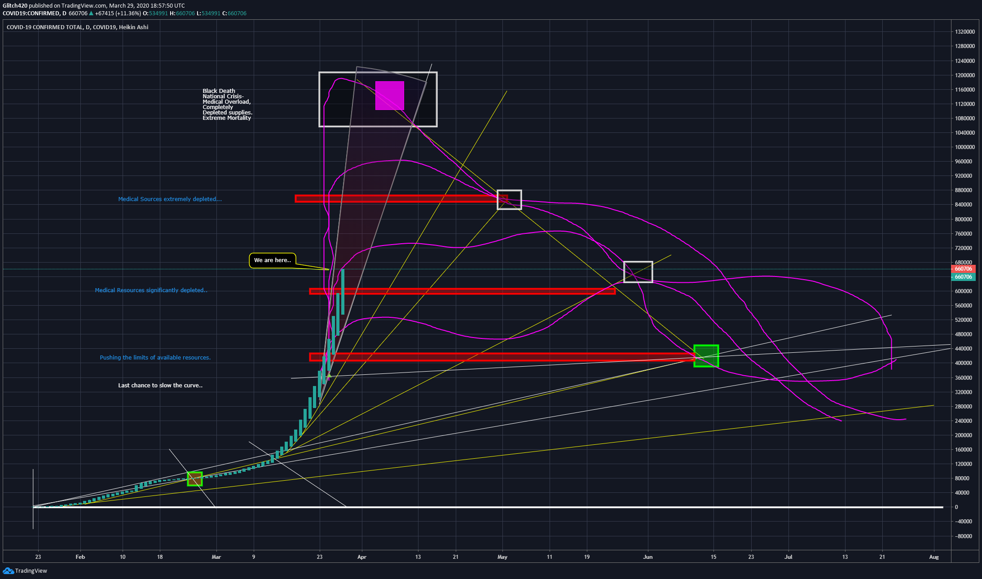
Task: Click the white box near May 840000
Action: click(x=510, y=200)
